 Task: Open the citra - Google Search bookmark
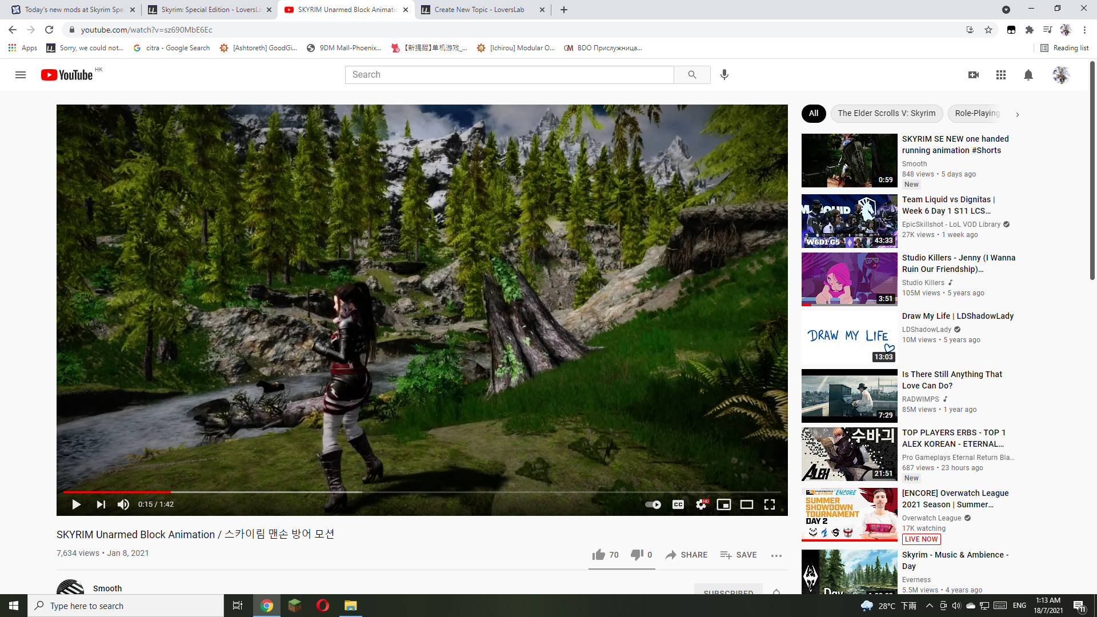[x=171, y=48]
